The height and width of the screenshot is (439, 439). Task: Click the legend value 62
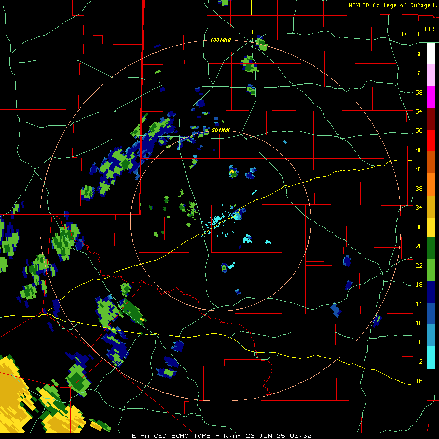coord(419,73)
